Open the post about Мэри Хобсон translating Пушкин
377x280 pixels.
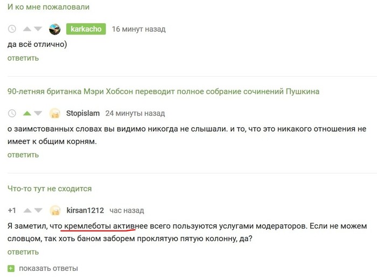click(x=163, y=91)
